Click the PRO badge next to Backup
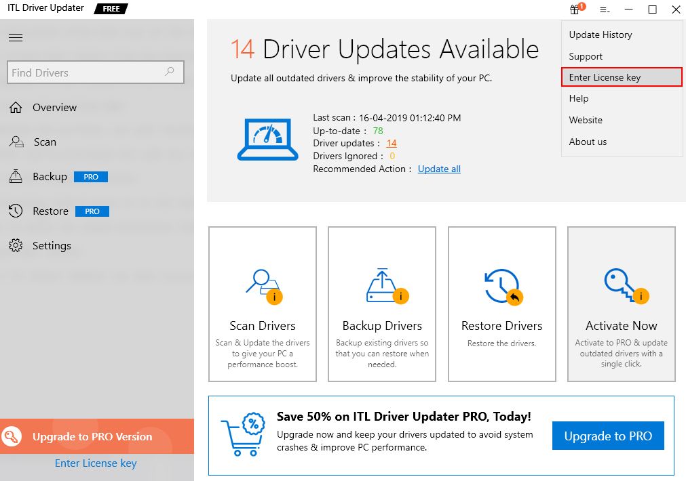 point(90,177)
